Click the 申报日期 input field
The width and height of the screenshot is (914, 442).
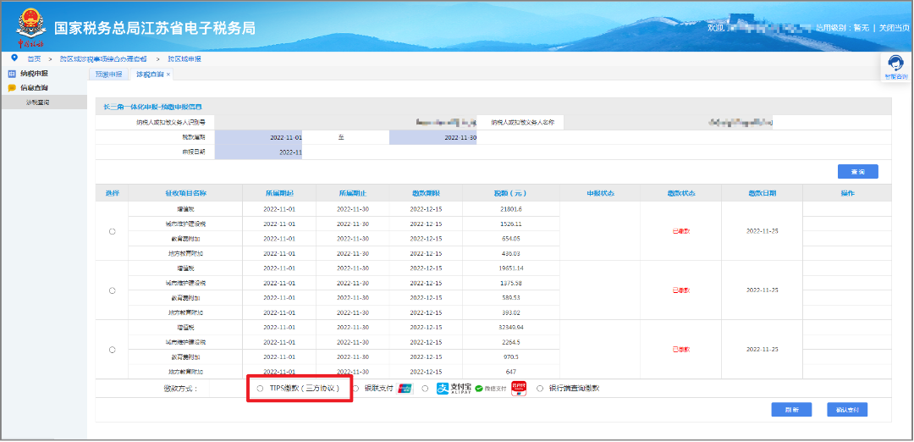[258, 152]
